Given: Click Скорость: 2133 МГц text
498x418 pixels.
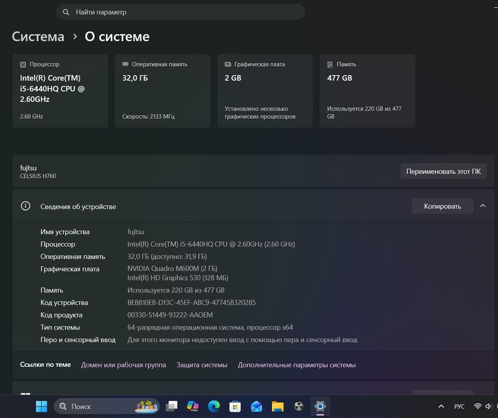Looking at the screenshot, I should [149, 116].
